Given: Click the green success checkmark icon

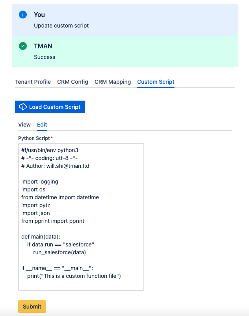Looking at the screenshot, I should 23,46.
